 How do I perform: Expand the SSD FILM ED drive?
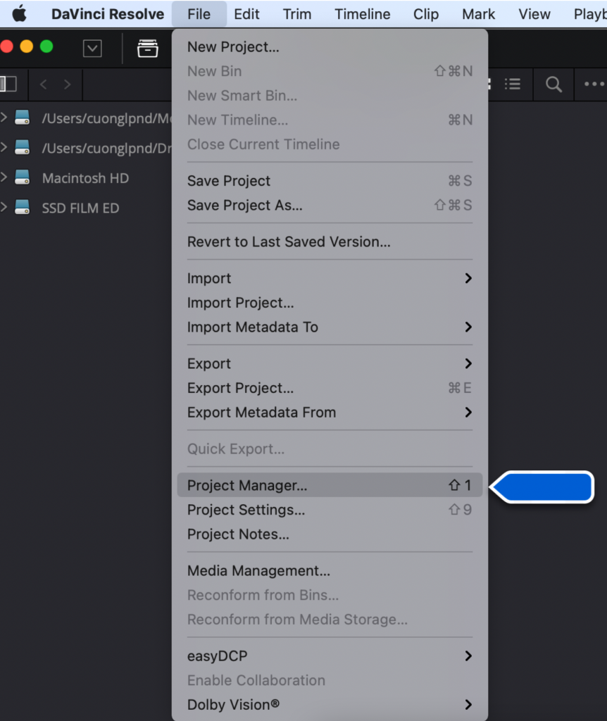pos(4,208)
